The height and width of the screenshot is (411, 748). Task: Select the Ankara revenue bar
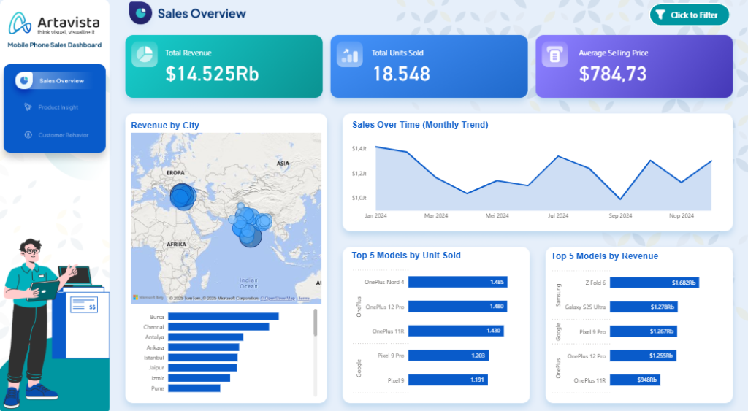coord(204,347)
